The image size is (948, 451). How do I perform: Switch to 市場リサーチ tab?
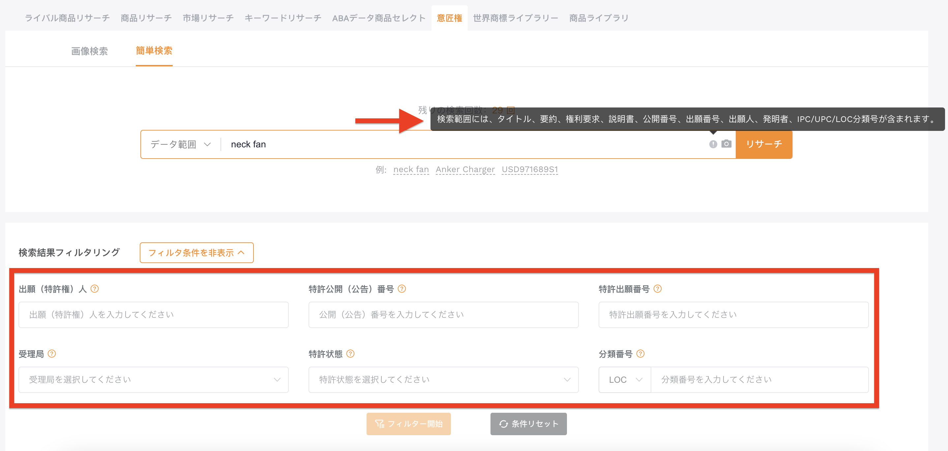click(x=208, y=18)
